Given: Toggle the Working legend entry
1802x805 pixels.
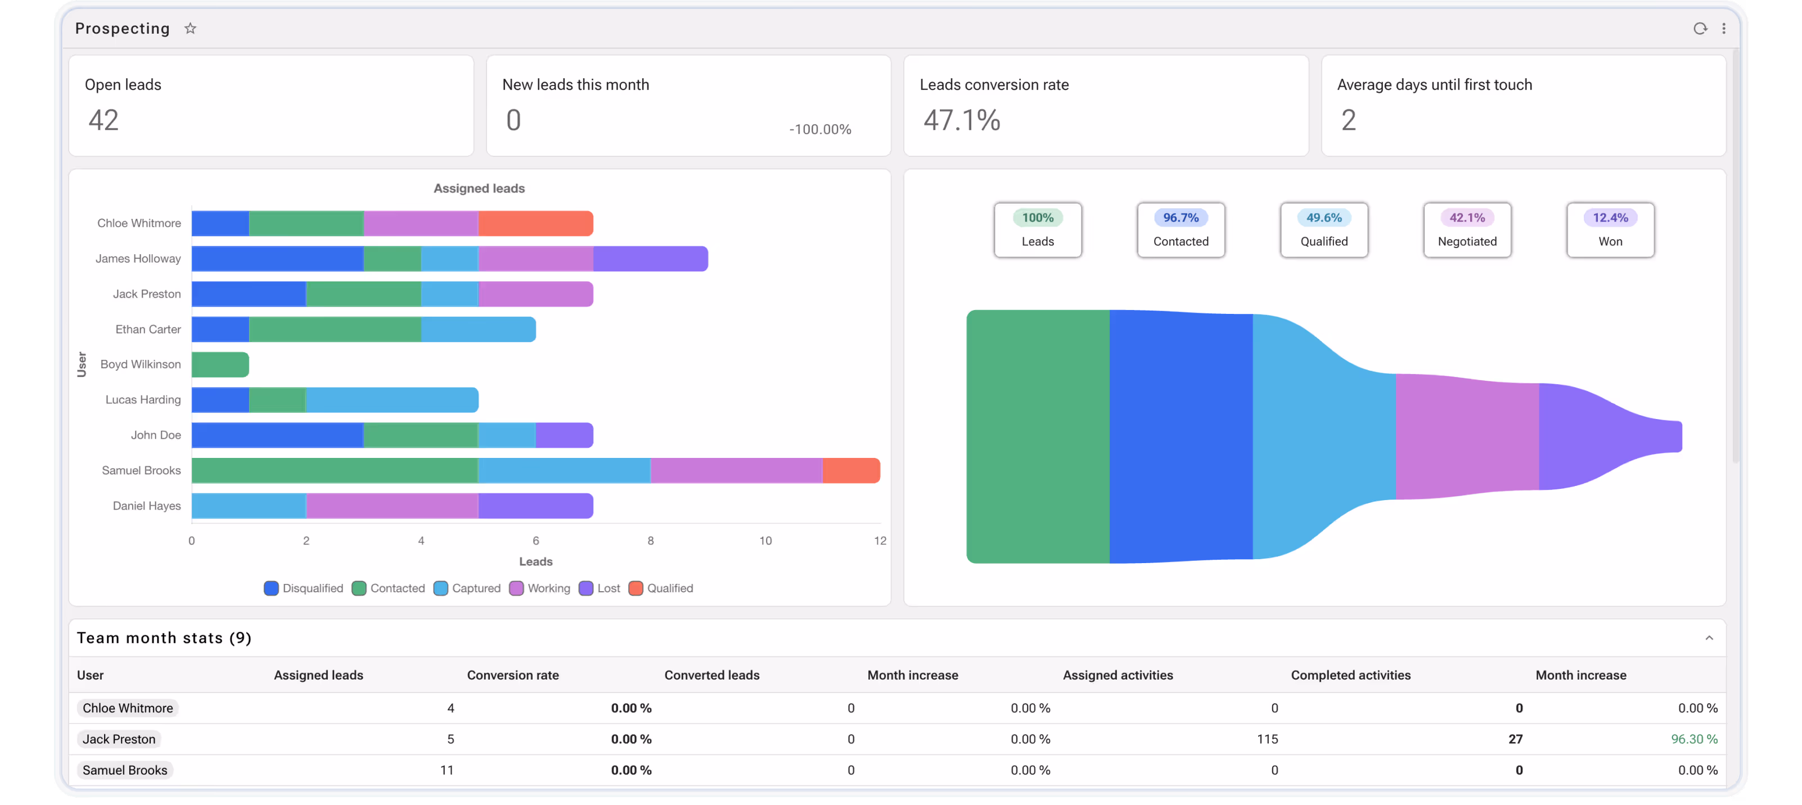Looking at the screenshot, I should pyautogui.click(x=539, y=588).
